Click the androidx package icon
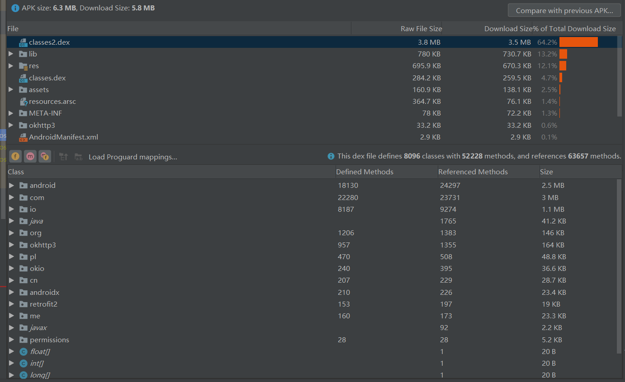The width and height of the screenshot is (625, 382). (24, 292)
